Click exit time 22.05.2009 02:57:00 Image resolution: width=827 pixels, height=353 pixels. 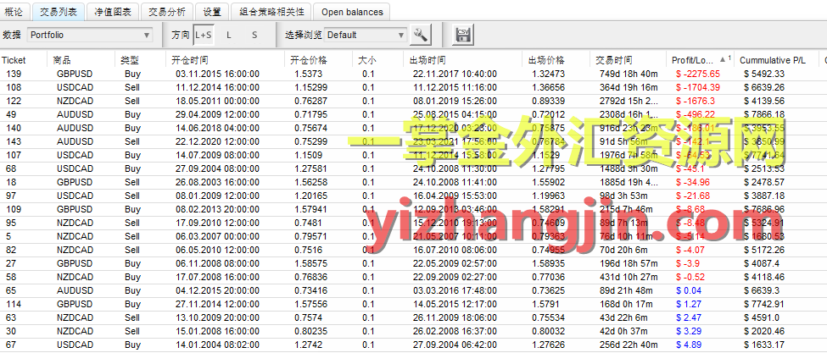455,263
